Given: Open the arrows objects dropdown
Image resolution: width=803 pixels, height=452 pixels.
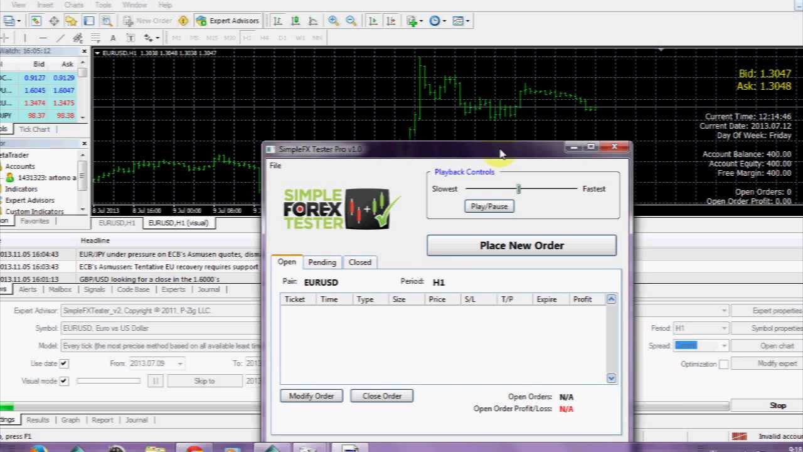Looking at the screenshot, I should 151,38.
